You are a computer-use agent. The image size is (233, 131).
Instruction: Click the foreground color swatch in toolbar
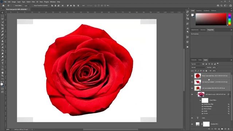[1, 84]
